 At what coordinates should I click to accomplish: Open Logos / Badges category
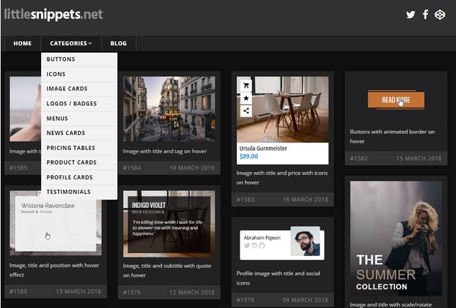(x=71, y=103)
